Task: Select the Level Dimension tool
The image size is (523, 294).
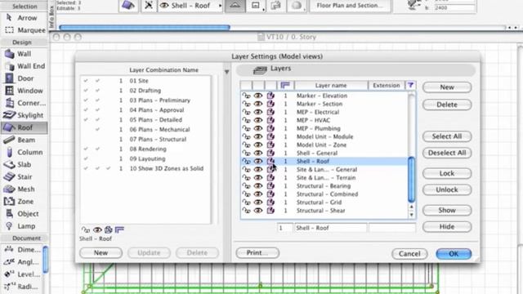Action: 22,274
